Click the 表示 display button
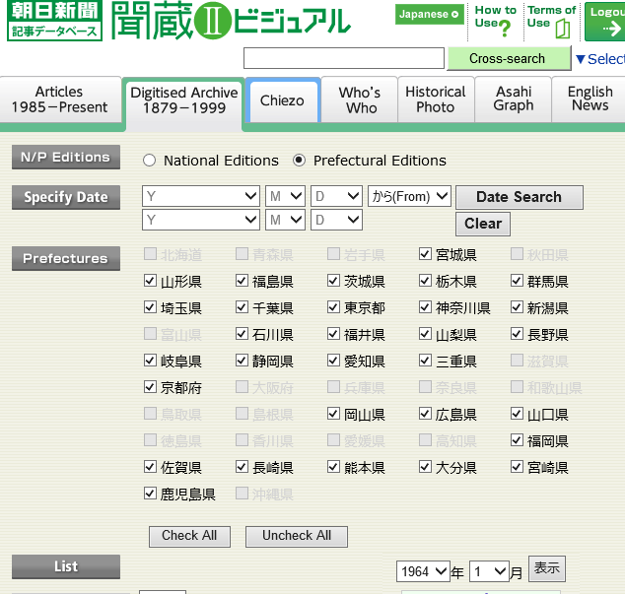 pyautogui.click(x=547, y=568)
